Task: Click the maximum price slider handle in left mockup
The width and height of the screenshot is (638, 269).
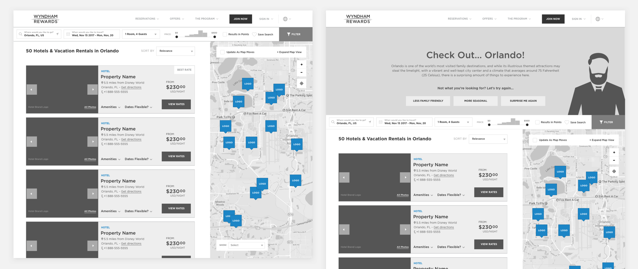Action: pyautogui.click(x=215, y=37)
